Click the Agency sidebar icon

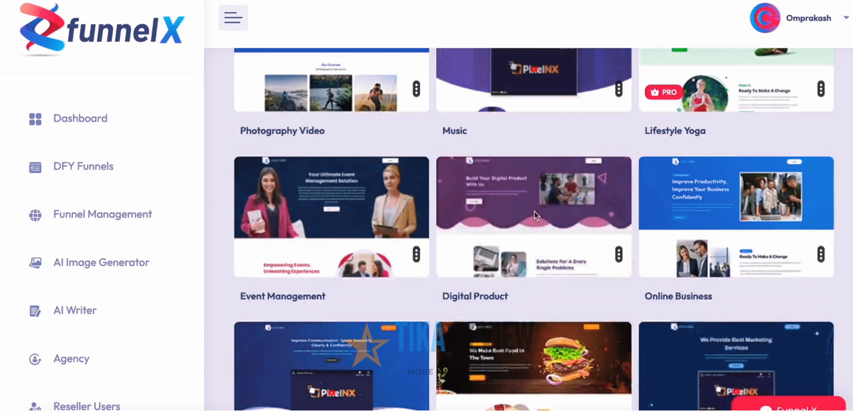pos(35,359)
